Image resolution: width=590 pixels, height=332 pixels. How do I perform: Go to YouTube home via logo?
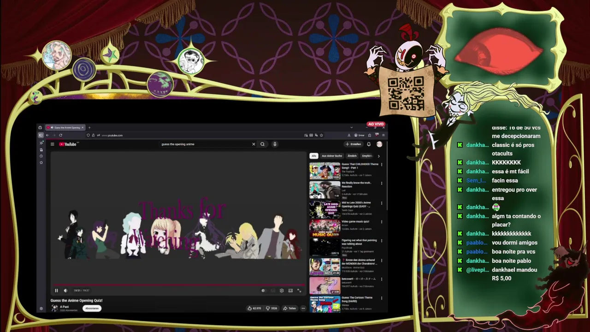68,144
